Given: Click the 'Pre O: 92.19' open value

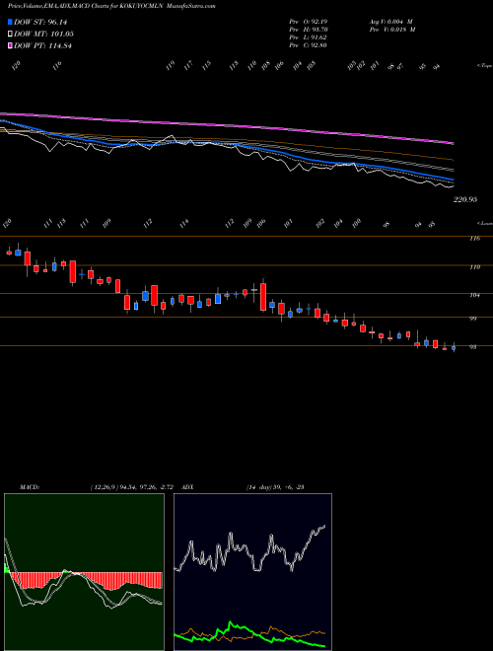Looking at the screenshot, I should point(309,21).
